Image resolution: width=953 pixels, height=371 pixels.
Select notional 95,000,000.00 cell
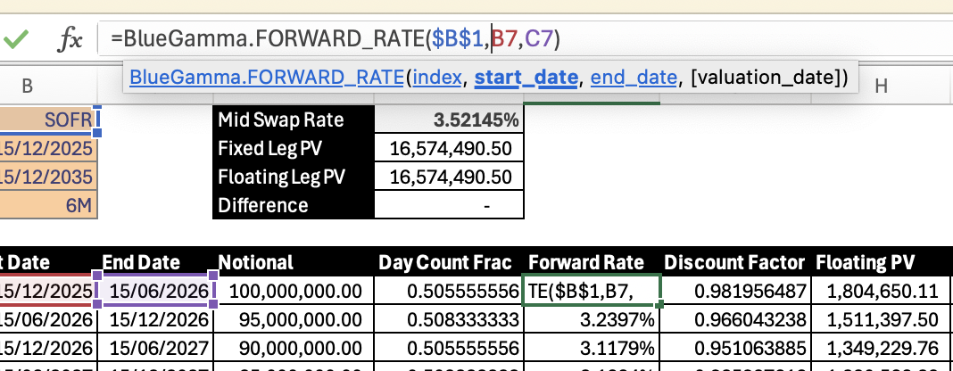[294, 319]
